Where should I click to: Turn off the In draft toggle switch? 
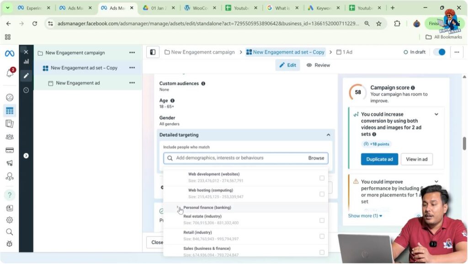click(x=439, y=52)
